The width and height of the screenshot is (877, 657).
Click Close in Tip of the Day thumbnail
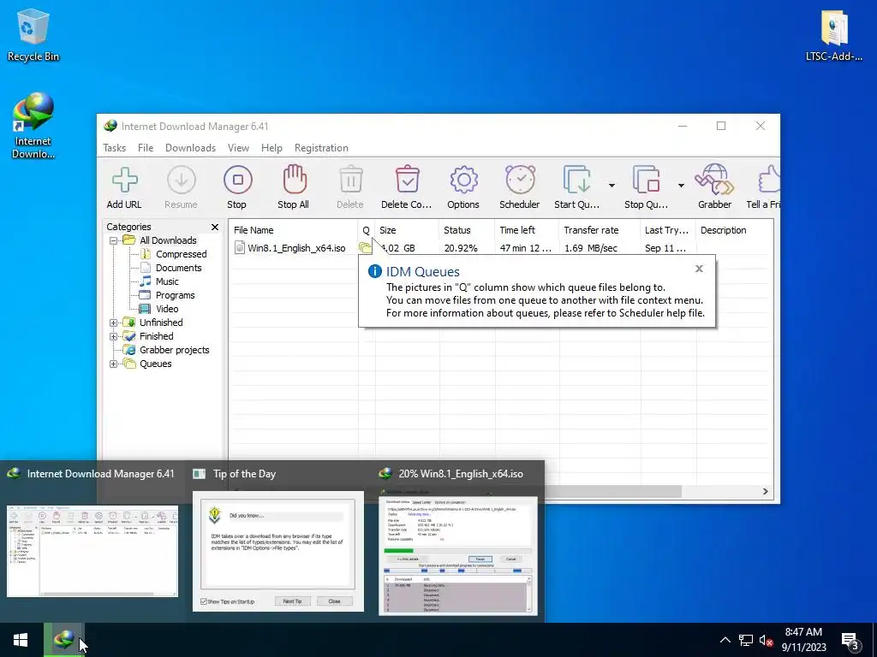click(x=335, y=601)
